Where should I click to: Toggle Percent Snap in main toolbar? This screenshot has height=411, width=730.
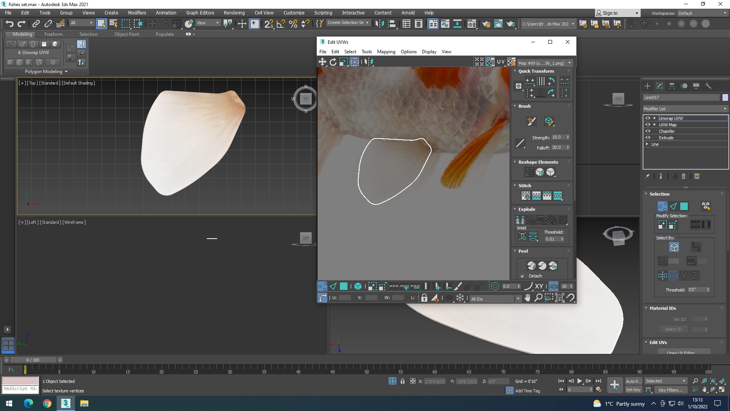click(293, 24)
